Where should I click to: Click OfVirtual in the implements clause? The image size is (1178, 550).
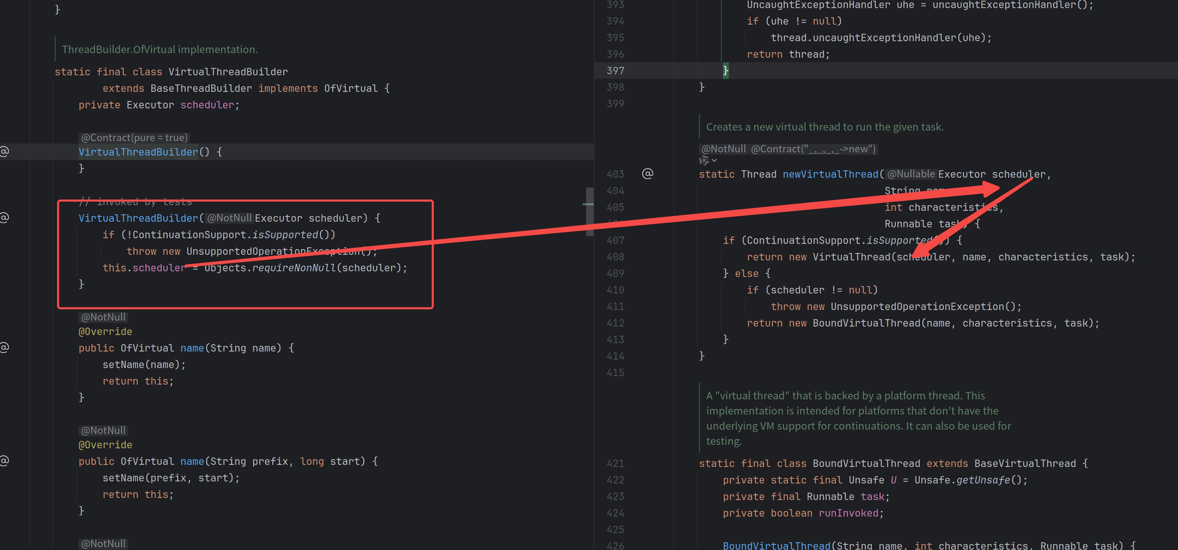351,88
